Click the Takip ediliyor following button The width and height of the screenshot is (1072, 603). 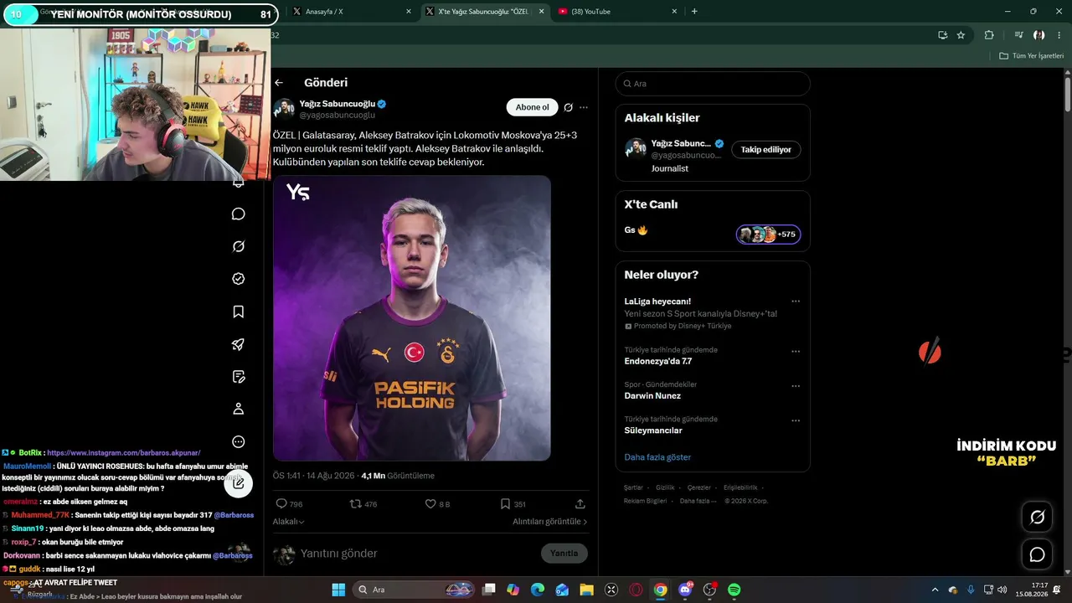point(766,149)
